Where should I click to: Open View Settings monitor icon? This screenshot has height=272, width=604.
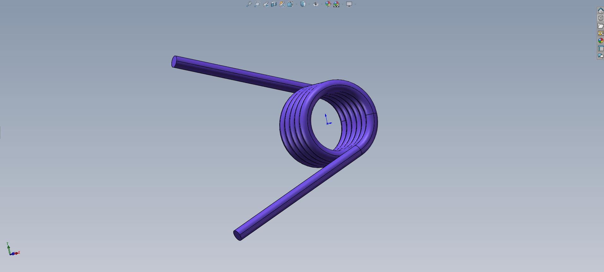pyautogui.click(x=349, y=4)
